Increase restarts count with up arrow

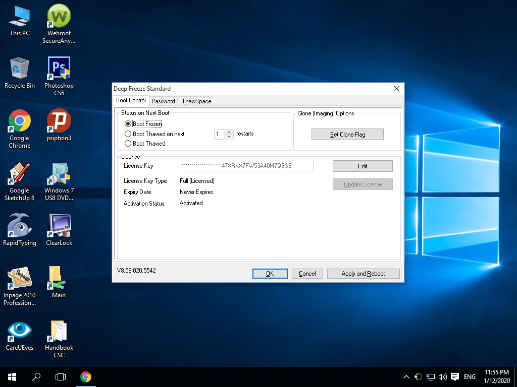point(229,132)
